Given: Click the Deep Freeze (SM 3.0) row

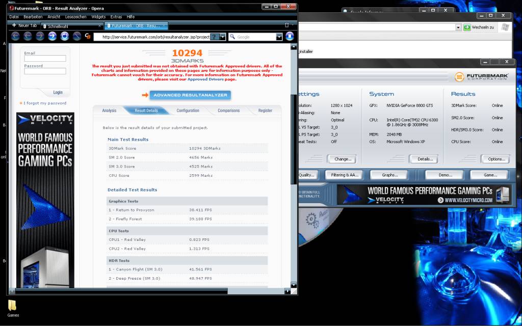Looking at the screenshot, I should pos(187,279).
